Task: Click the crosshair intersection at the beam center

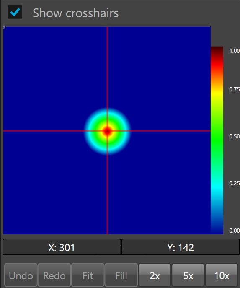Action: [x=107, y=131]
